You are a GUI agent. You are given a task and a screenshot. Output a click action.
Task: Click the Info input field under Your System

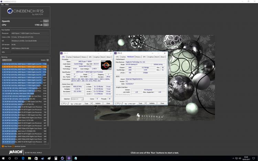pos(30,52)
